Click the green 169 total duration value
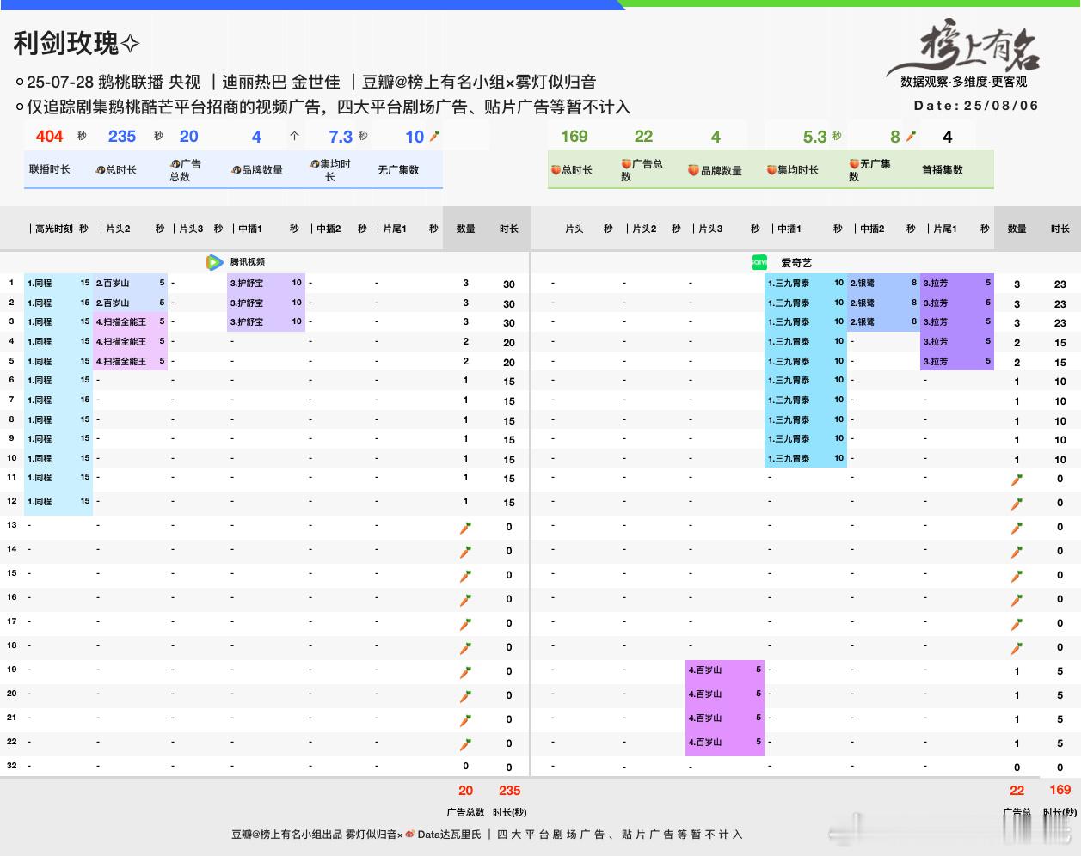 coord(574,136)
